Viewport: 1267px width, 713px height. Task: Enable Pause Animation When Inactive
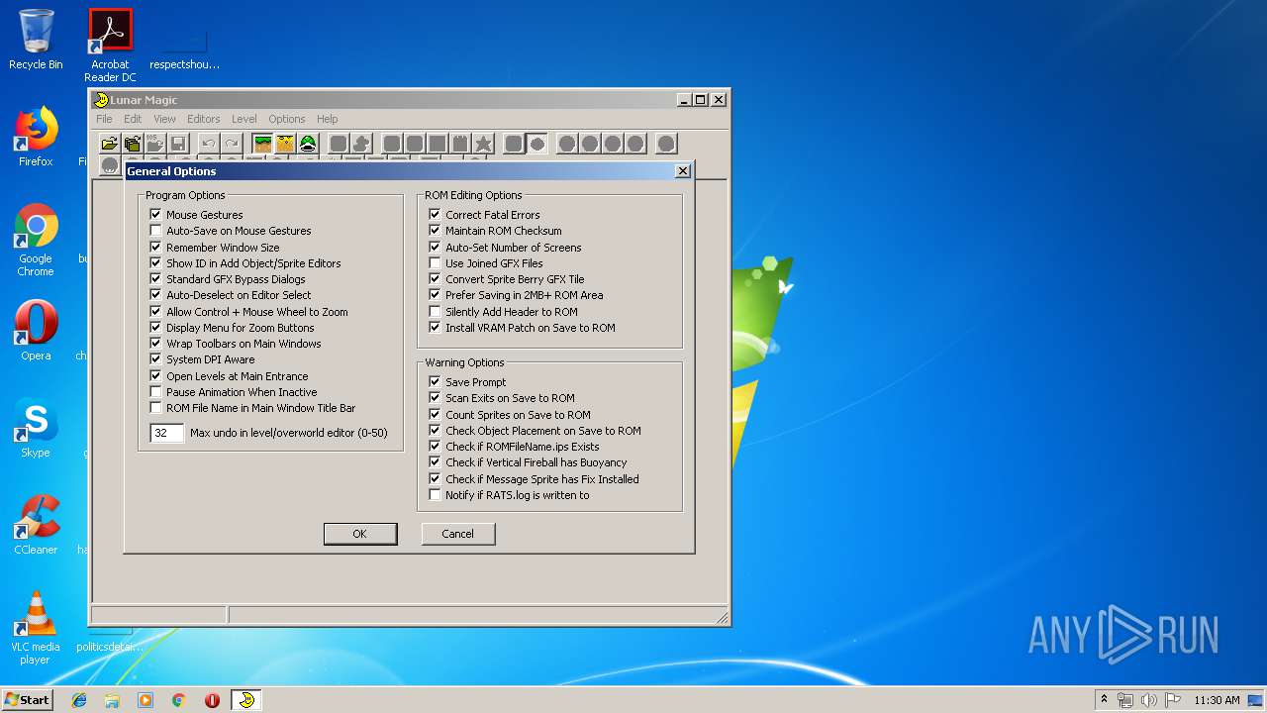tap(155, 392)
